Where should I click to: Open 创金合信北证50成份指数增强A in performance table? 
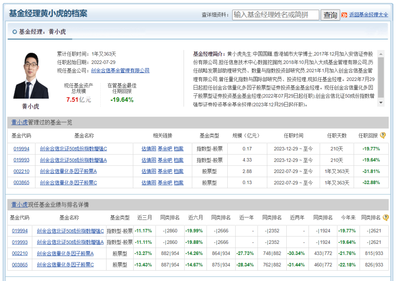tap(70, 242)
